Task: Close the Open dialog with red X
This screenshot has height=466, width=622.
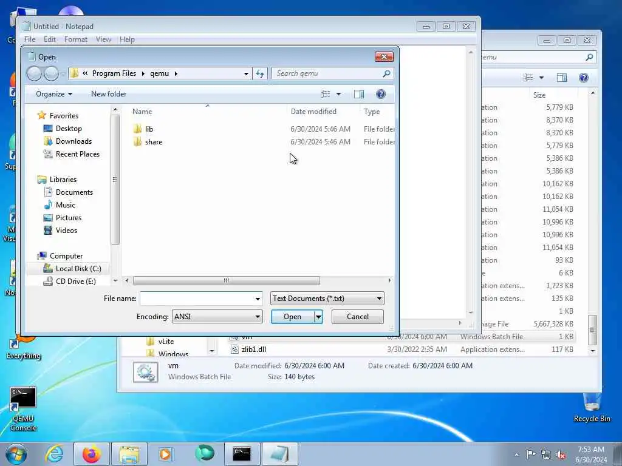Action: 384,56
